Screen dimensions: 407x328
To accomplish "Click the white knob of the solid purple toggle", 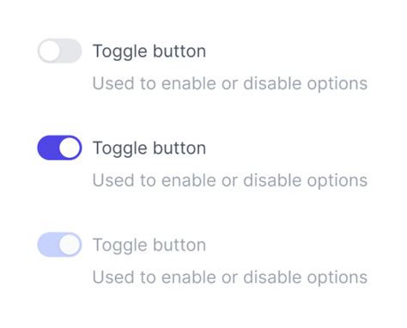I will click(x=70, y=148).
